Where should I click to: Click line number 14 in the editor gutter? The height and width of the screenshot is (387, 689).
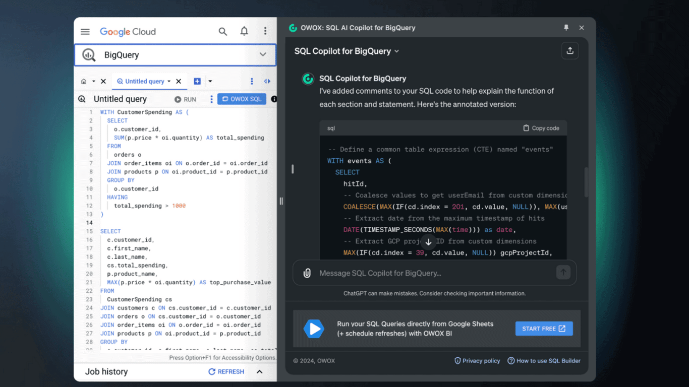89,223
